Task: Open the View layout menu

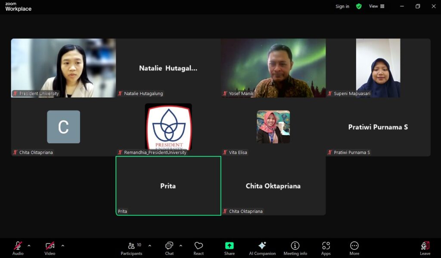Action: (x=377, y=6)
